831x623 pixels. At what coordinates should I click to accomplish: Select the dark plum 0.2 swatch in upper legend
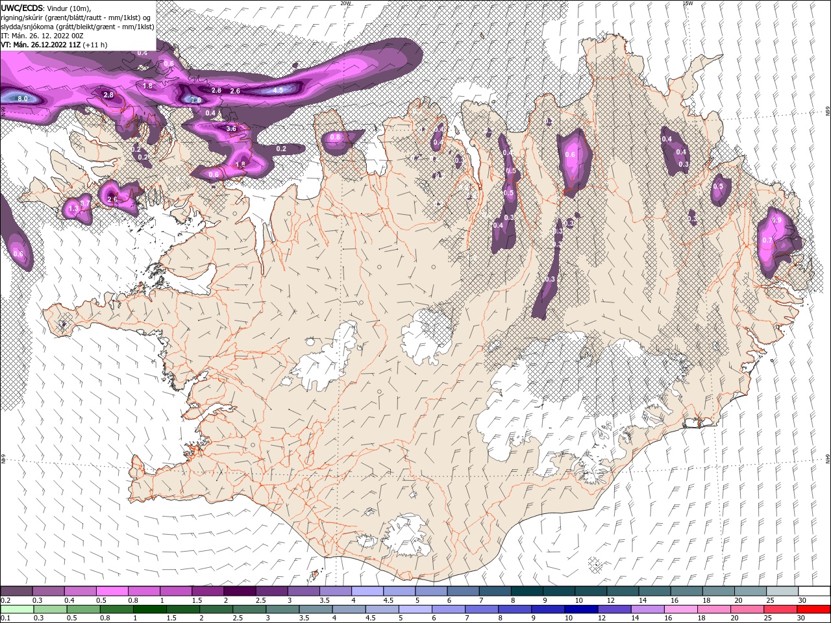[x=16, y=591]
